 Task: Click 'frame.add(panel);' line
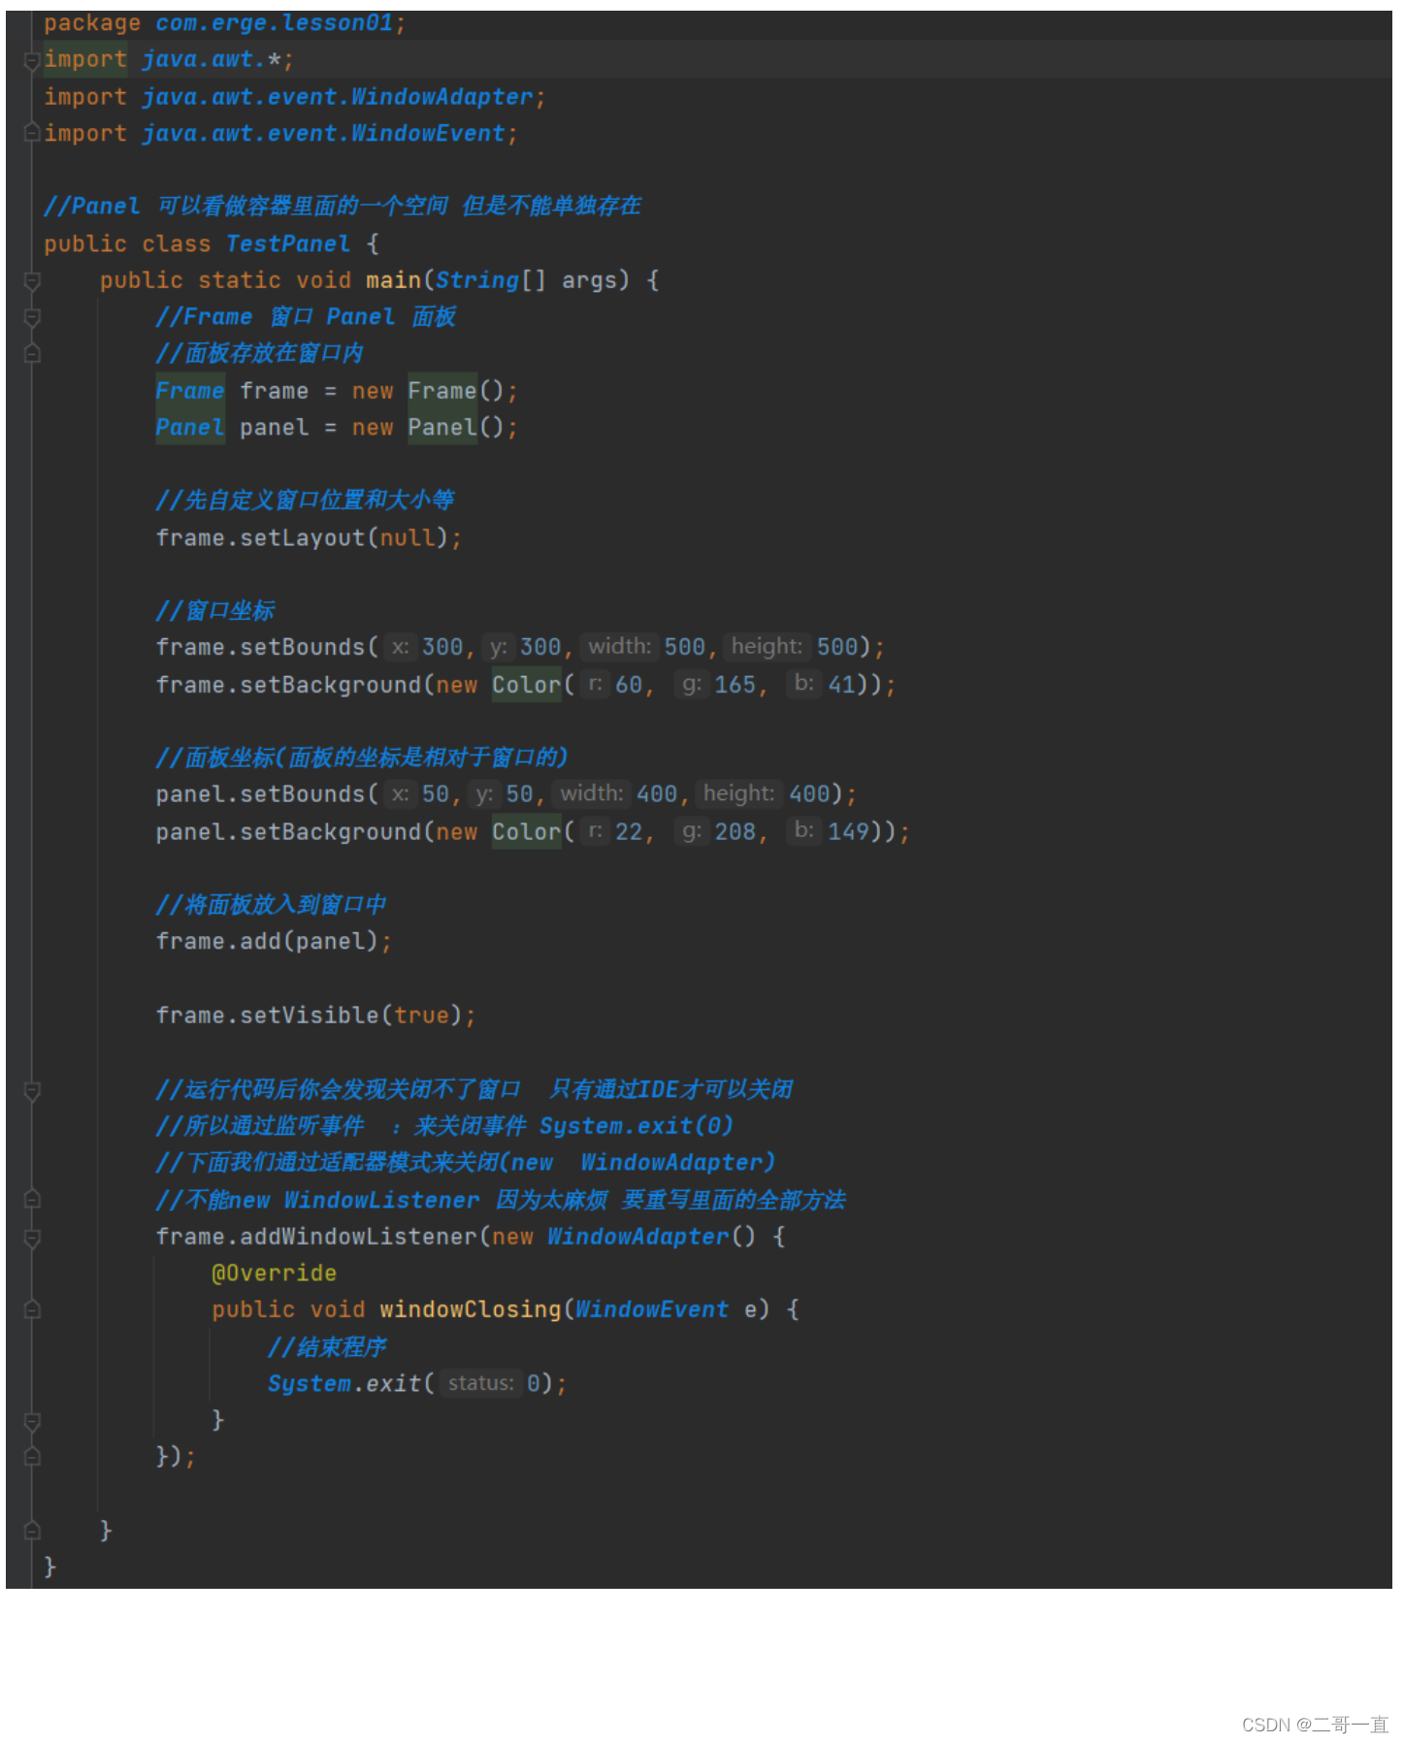tap(274, 942)
